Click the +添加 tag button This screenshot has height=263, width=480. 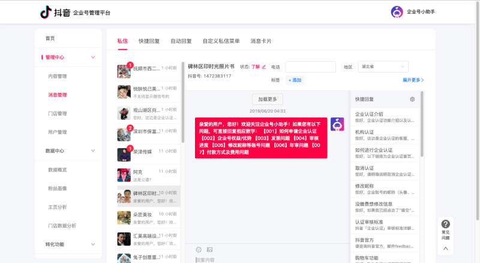point(295,80)
